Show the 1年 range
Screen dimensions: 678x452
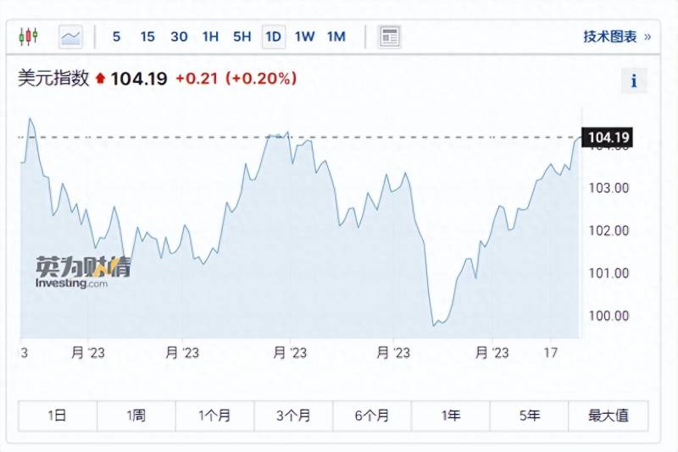click(x=451, y=416)
